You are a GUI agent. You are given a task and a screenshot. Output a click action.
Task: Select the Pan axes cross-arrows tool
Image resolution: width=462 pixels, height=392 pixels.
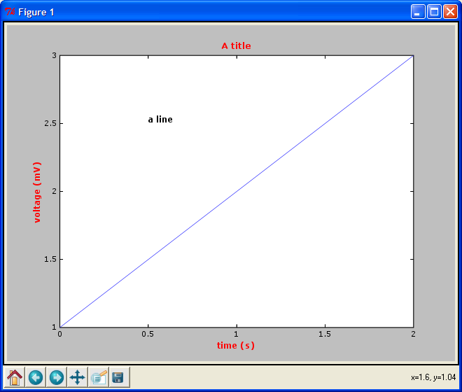point(78,377)
